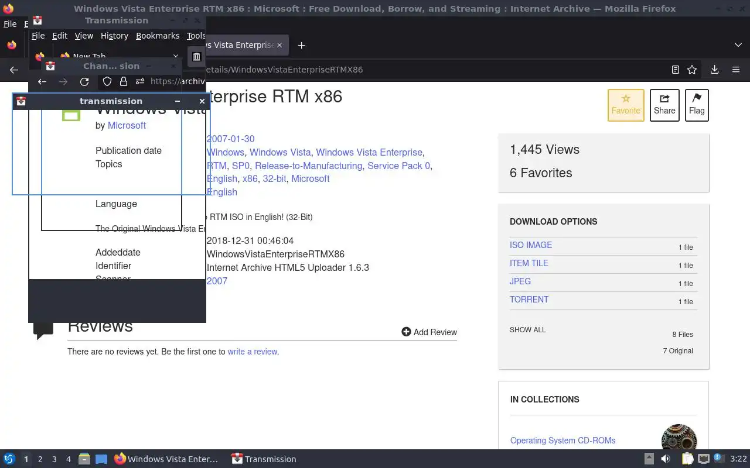Click the Flag button
Viewport: 750px width, 468px height.
(x=697, y=105)
